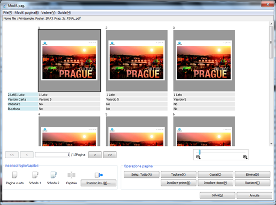The image size is (276, 205).
Task: Select page 3 thumbnail
Action: click(x=204, y=61)
